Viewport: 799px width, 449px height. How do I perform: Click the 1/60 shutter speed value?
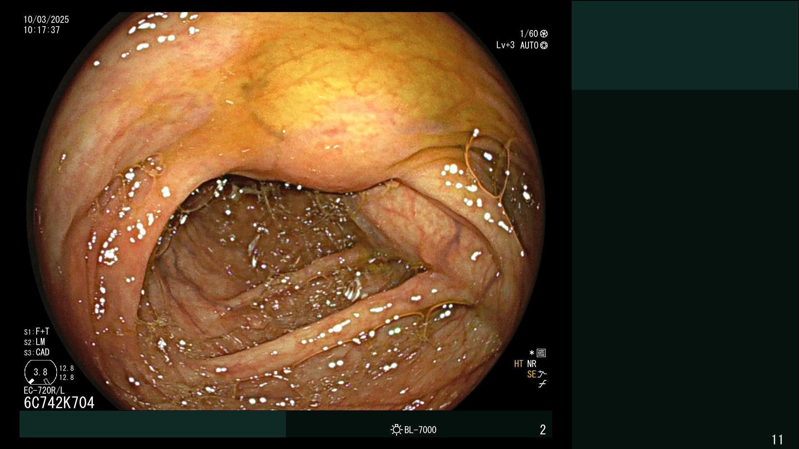point(529,34)
